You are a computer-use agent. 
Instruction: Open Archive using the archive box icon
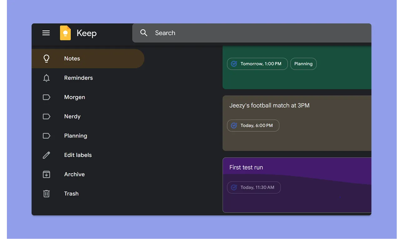pyautogui.click(x=46, y=174)
